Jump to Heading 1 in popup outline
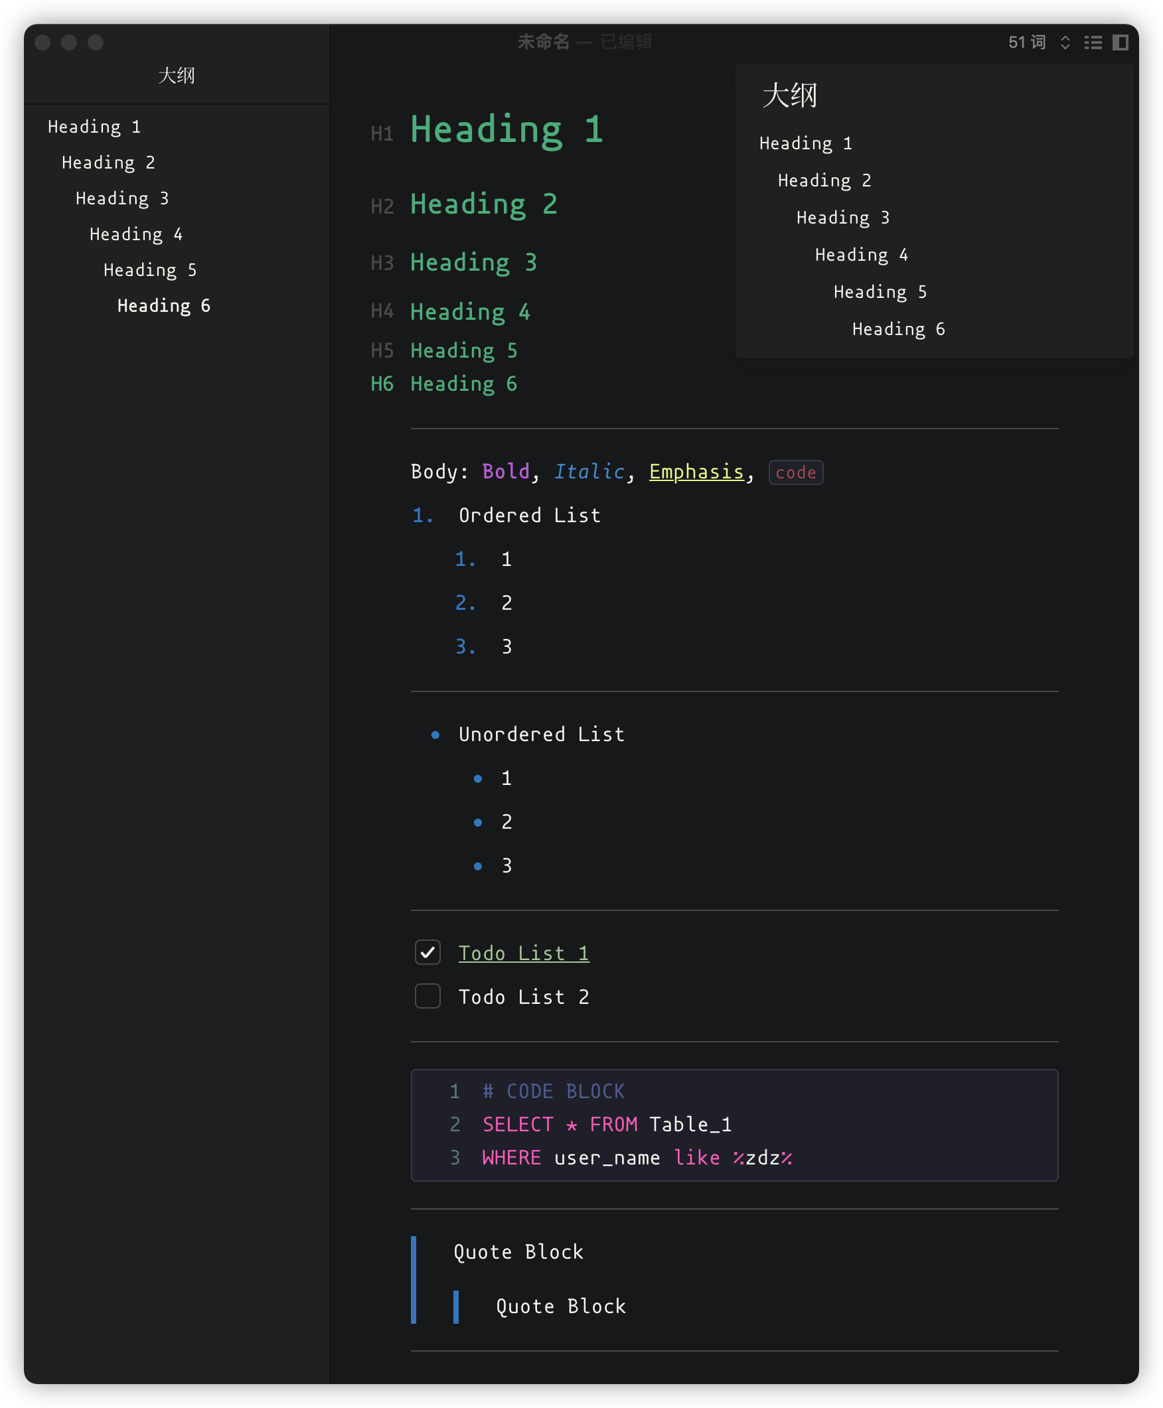The image size is (1163, 1408). pyautogui.click(x=806, y=143)
